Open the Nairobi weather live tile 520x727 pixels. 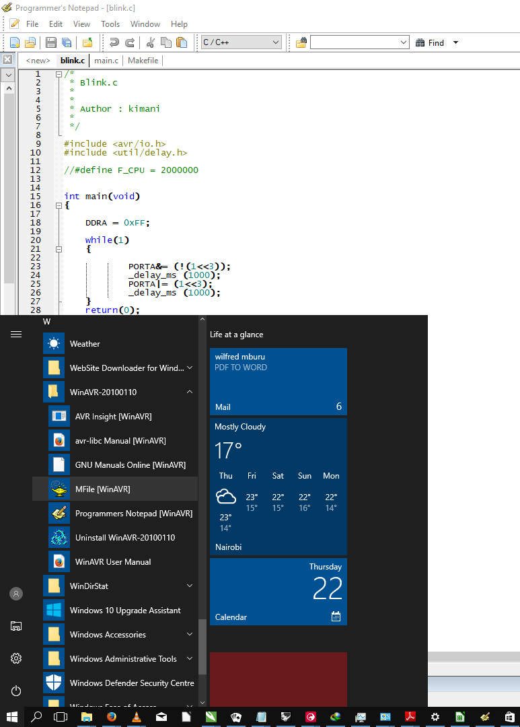coord(278,487)
